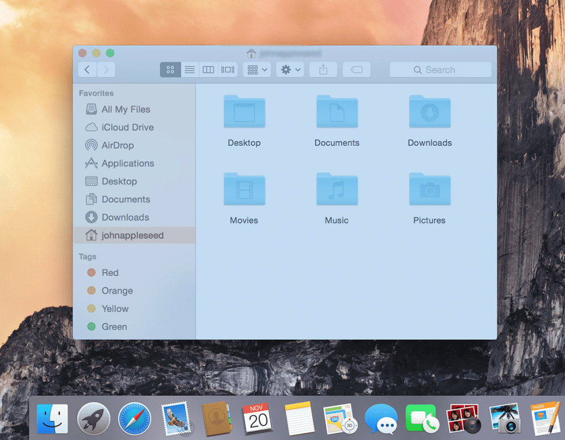Open the Downloads folder
The height and width of the screenshot is (440, 565).
click(x=429, y=112)
